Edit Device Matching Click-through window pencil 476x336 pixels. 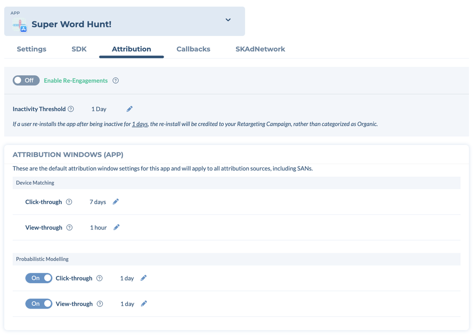click(116, 202)
